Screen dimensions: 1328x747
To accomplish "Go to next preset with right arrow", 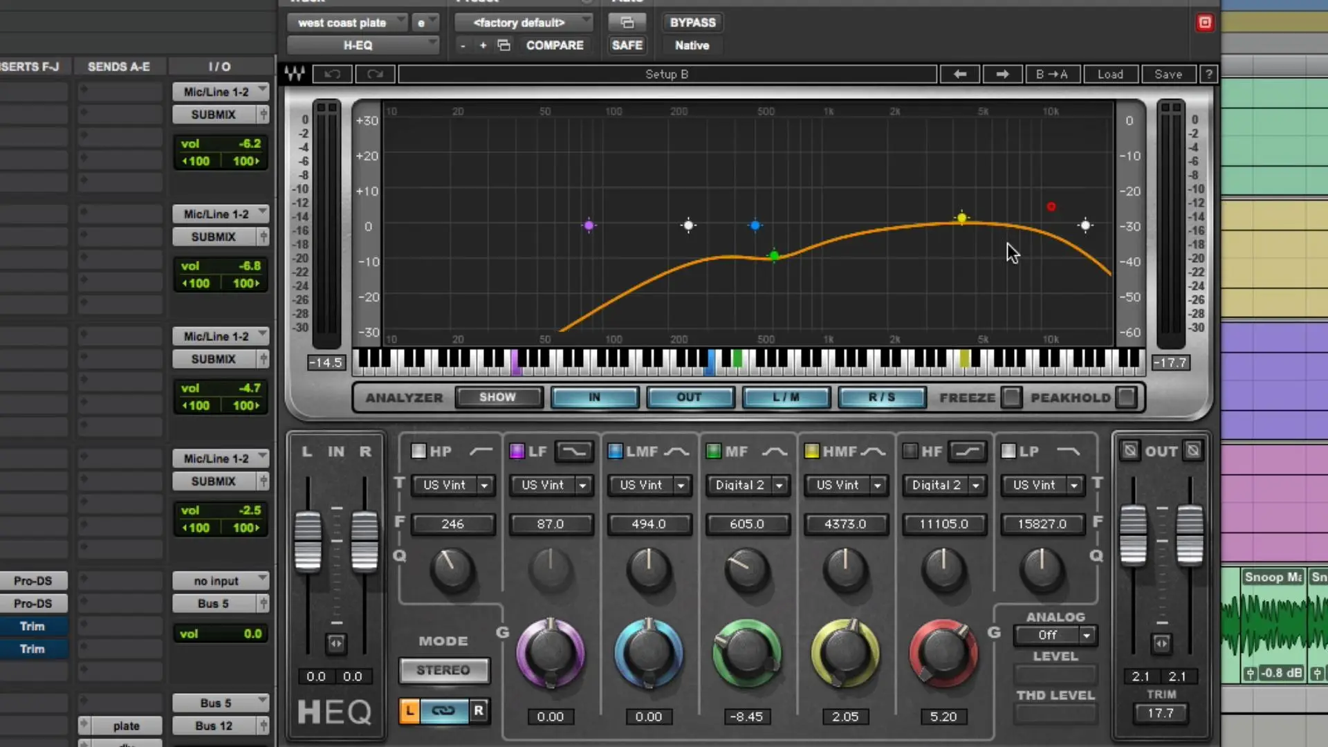I will 1002,74.
